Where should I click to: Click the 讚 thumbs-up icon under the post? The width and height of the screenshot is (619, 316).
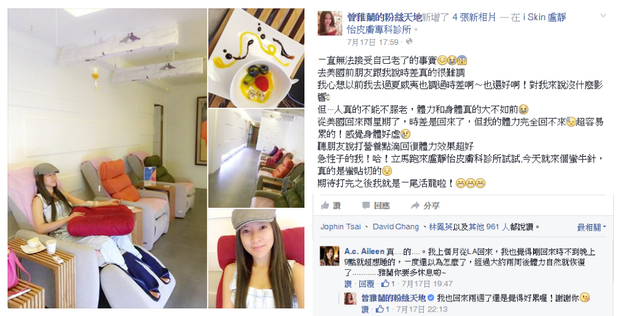[x=325, y=205]
